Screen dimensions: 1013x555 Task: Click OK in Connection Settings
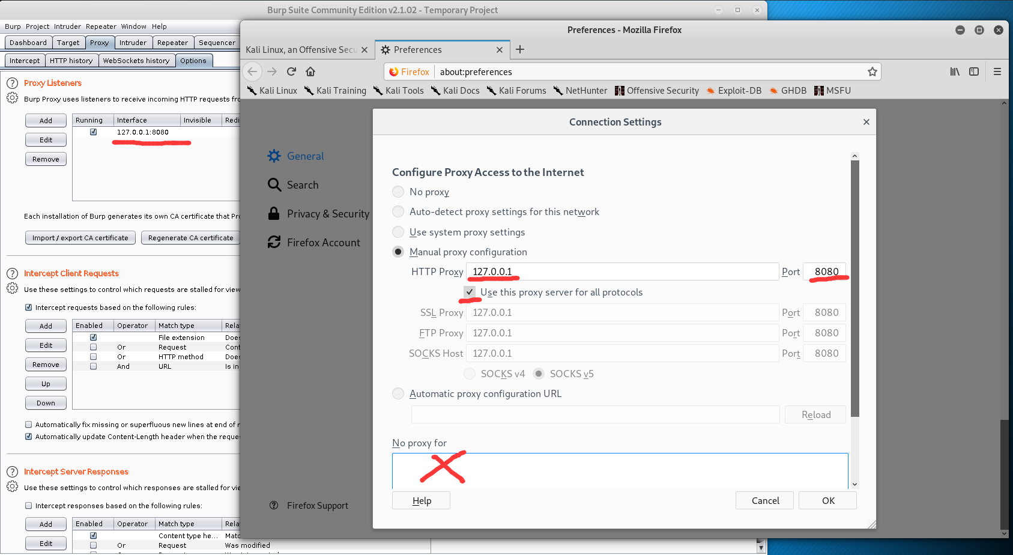pos(828,500)
